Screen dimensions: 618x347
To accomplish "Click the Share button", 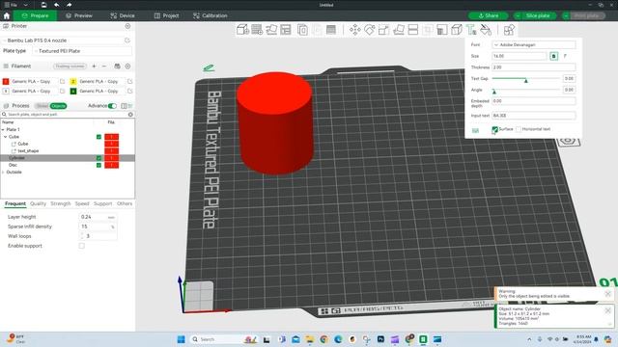I will click(489, 15).
